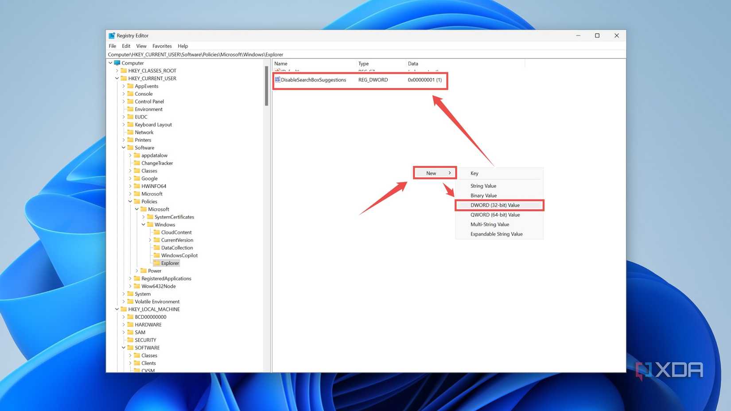Select the HWiNFO64 key
The width and height of the screenshot is (731, 411).
coord(154,186)
